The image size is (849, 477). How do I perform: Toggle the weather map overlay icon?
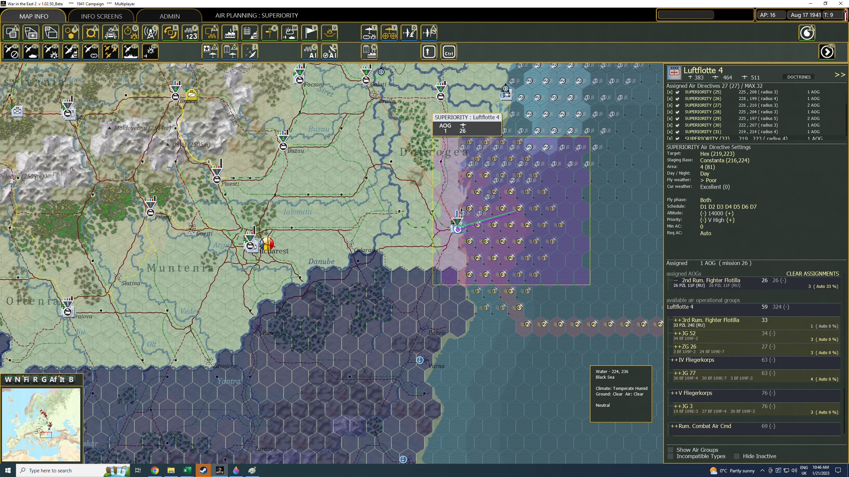click(x=290, y=33)
